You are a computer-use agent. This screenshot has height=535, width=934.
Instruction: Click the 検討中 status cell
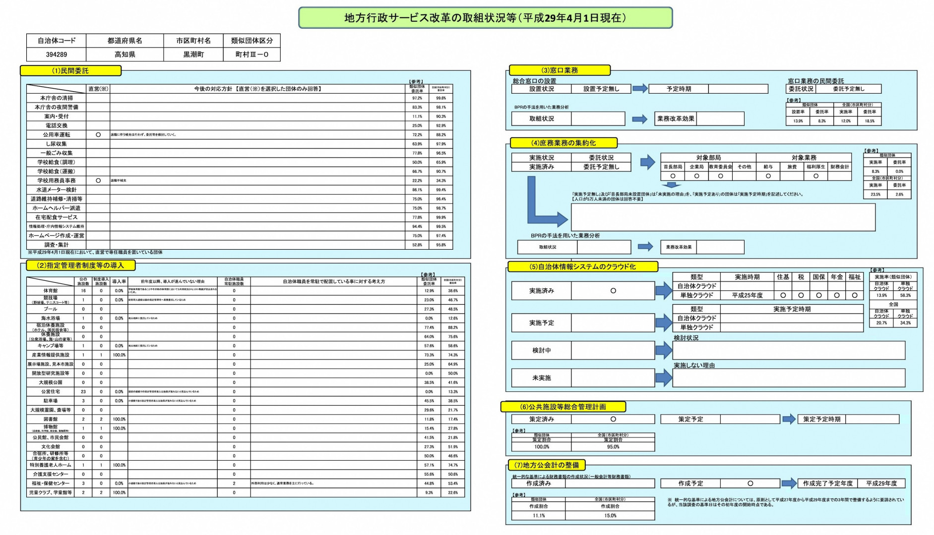click(x=541, y=350)
